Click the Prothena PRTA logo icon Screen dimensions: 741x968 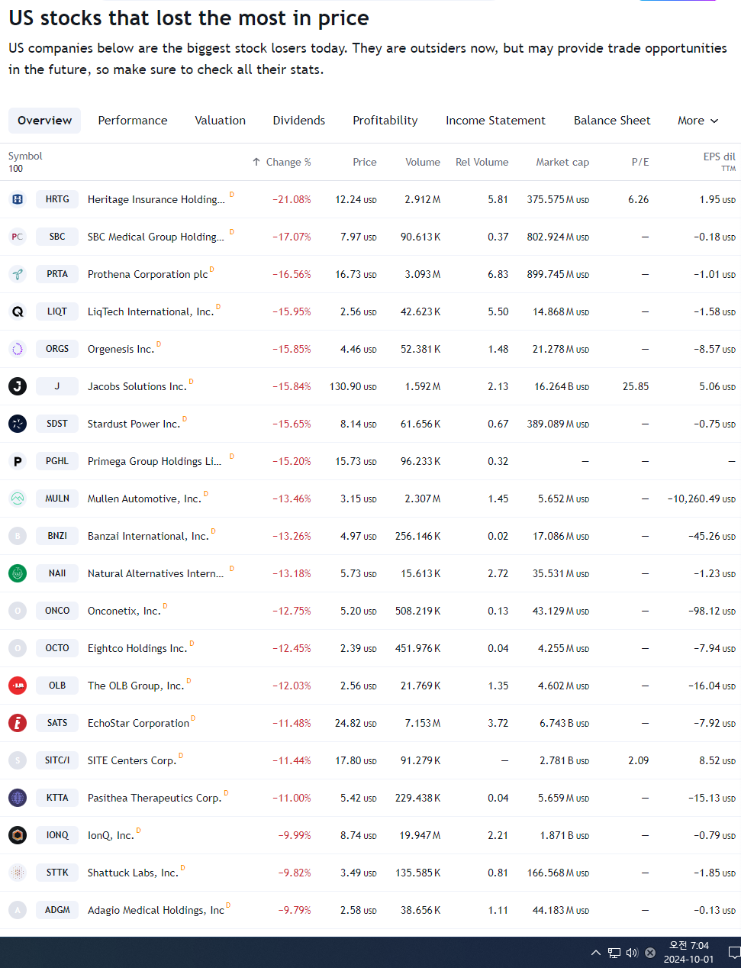[x=18, y=274]
